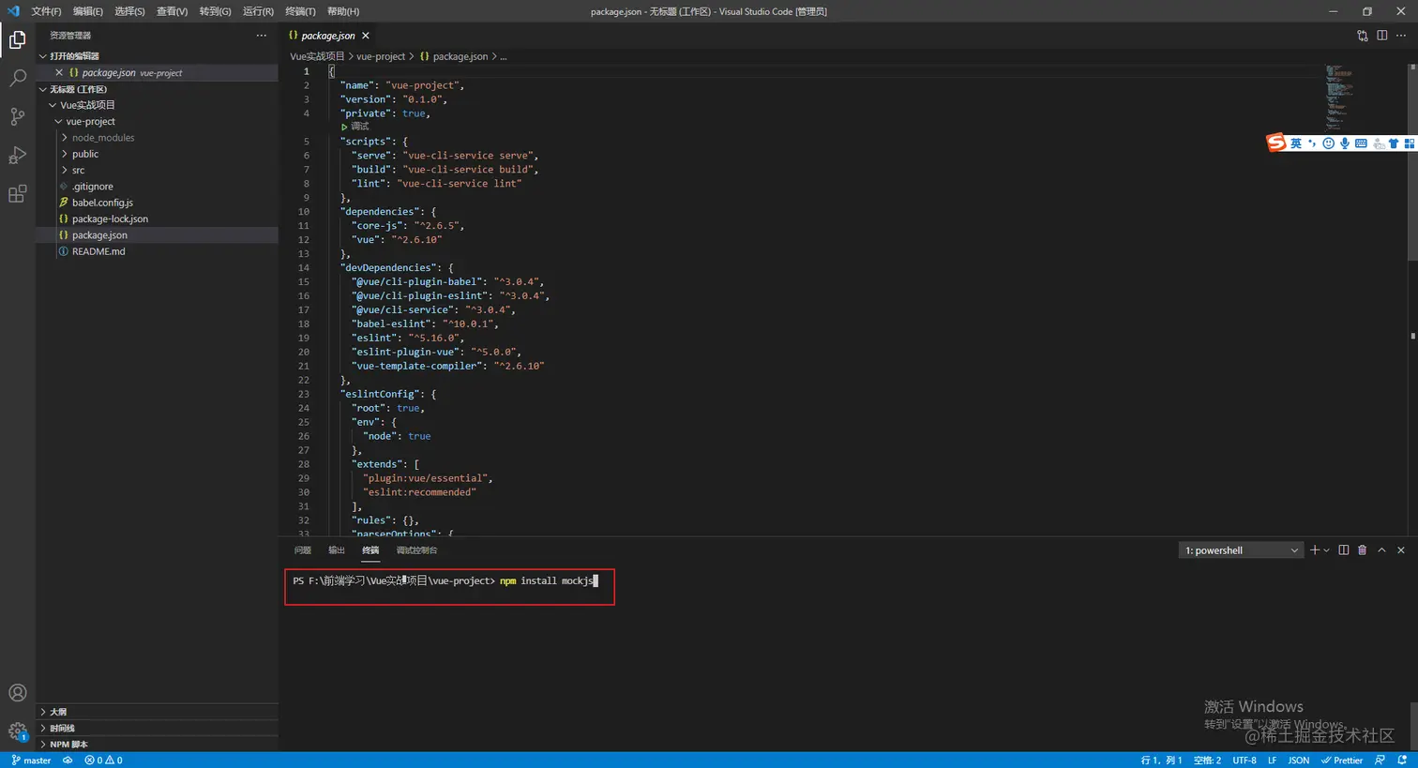Open the Extensions view
1418x768 pixels.
coord(17,194)
